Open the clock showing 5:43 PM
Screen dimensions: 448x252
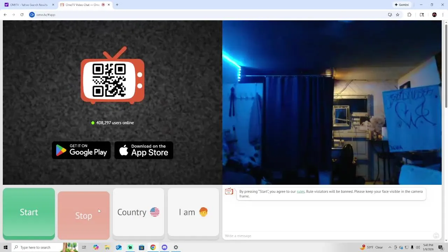428,247
